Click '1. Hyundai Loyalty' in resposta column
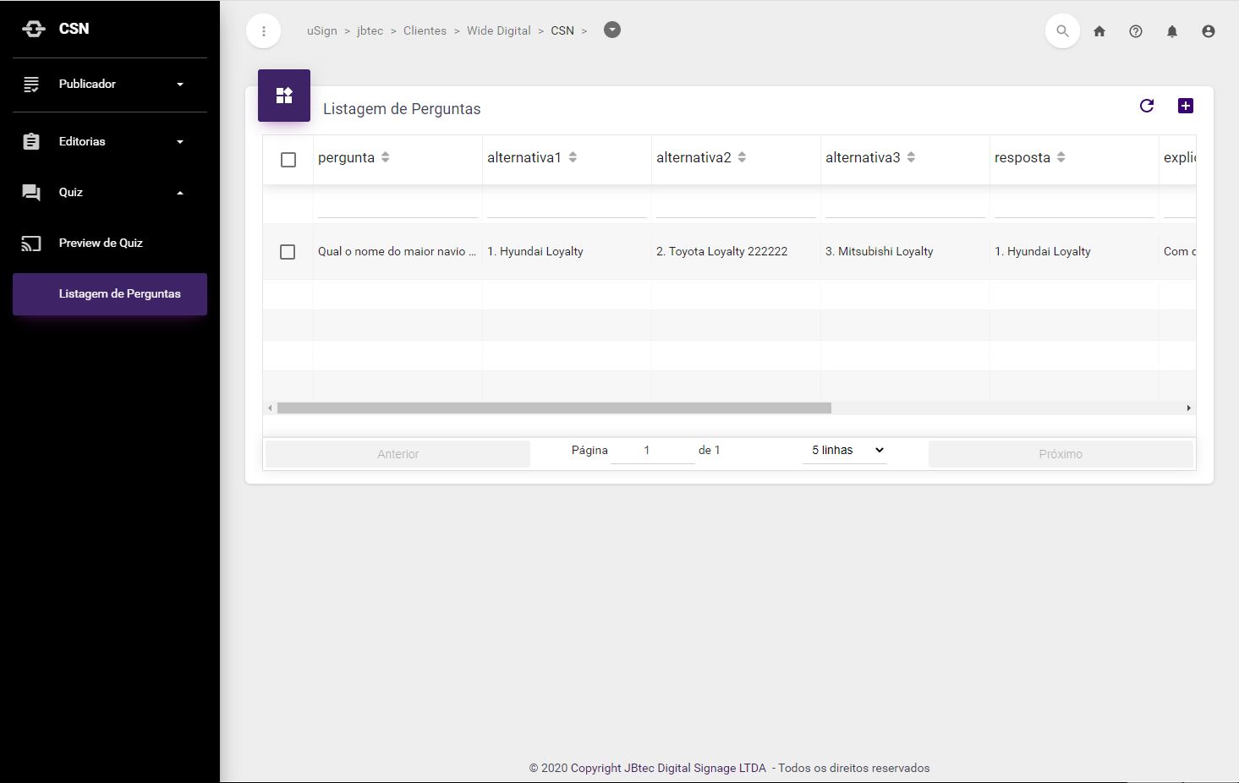The image size is (1239, 783). tap(1043, 251)
